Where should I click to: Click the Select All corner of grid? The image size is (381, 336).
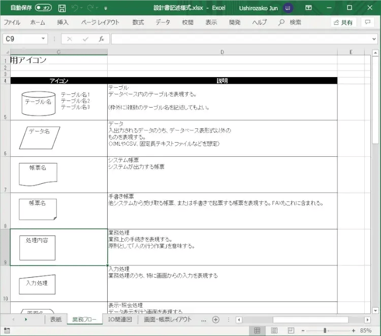pos(6,52)
